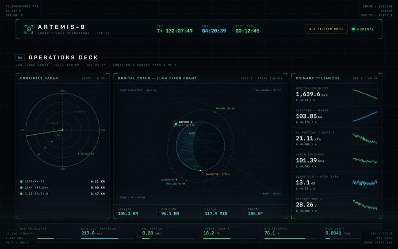Click the Artemis-9 reticle logo icon
Screen dimensions: 398x249
click(29, 29)
